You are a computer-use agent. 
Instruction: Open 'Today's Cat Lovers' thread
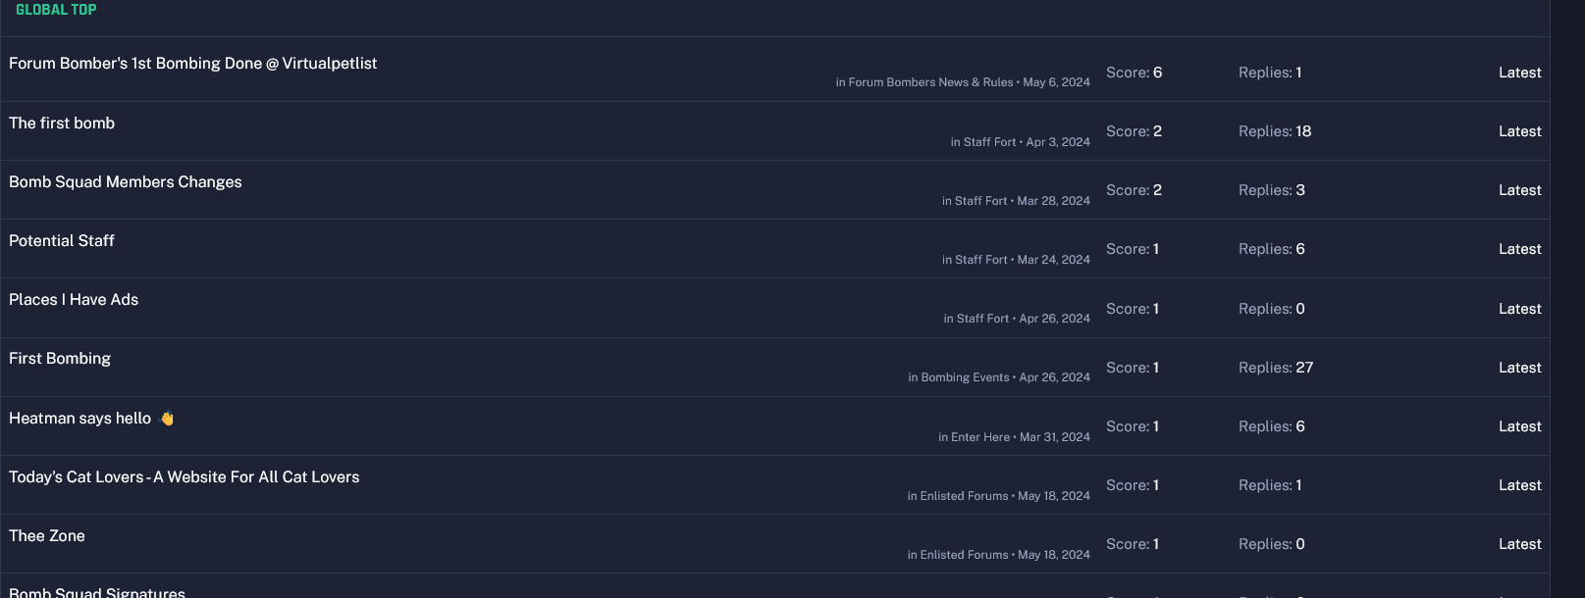coord(184,477)
